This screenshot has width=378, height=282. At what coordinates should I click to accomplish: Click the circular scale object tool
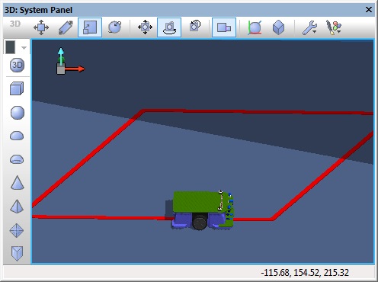114,27
